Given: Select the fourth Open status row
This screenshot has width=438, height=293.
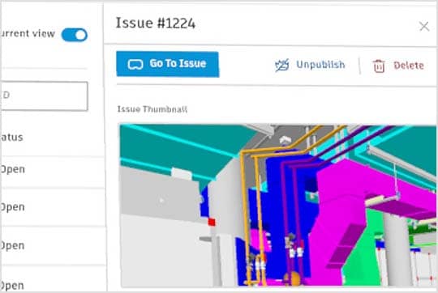Looking at the screenshot, I should [x=53, y=279].
